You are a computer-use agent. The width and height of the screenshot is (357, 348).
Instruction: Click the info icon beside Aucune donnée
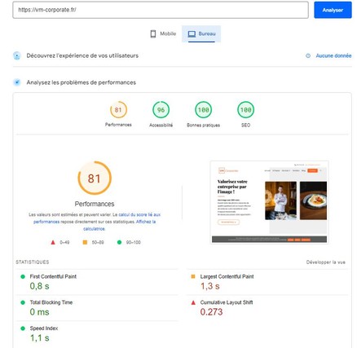pyautogui.click(x=308, y=55)
